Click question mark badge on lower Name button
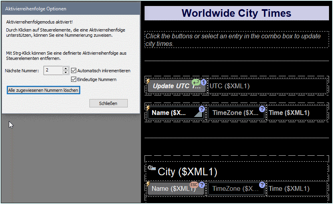This screenshot has height=204, width=333. coord(202,185)
